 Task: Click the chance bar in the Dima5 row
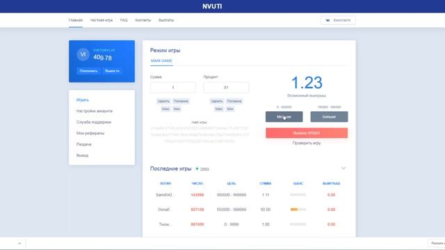tap(298, 210)
